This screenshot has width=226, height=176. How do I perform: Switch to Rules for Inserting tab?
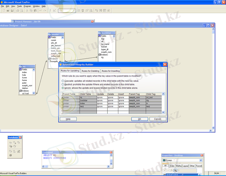coord(111,71)
